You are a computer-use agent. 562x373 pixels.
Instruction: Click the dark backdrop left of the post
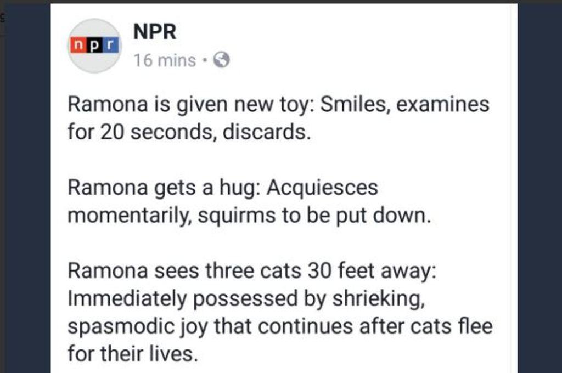pos(25,192)
